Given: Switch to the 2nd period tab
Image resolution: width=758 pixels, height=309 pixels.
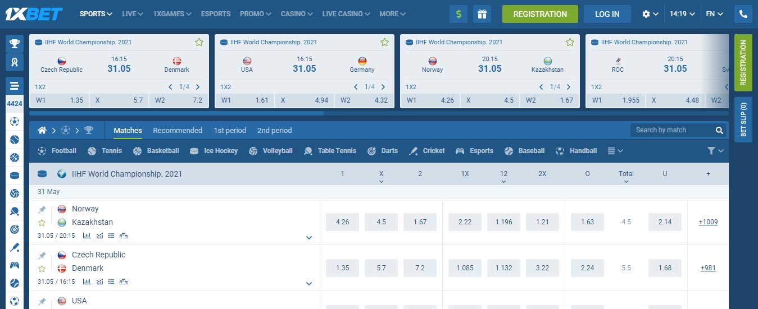Looking at the screenshot, I should tap(275, 130).
